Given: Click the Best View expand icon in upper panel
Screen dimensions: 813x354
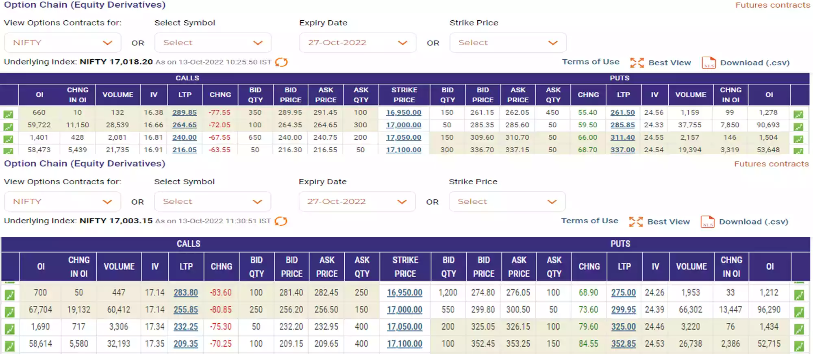Looking at the screenshot, I should click(637, 63).
